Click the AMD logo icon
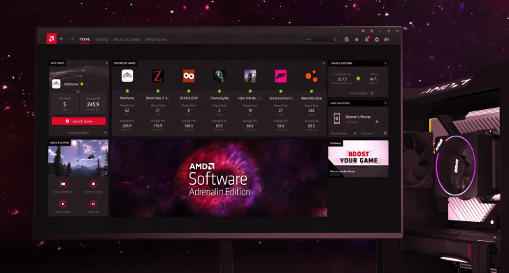 click(51, 38)
